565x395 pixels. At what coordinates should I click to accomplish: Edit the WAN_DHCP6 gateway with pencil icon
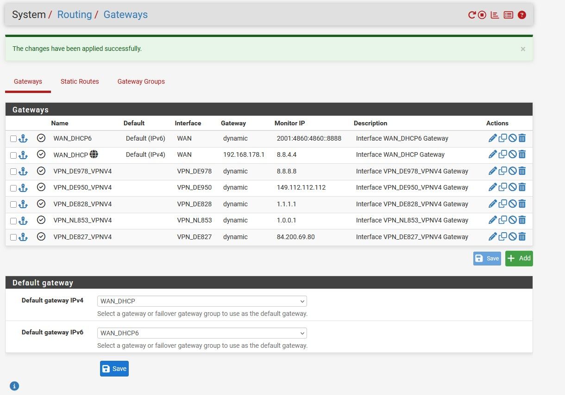492,138
